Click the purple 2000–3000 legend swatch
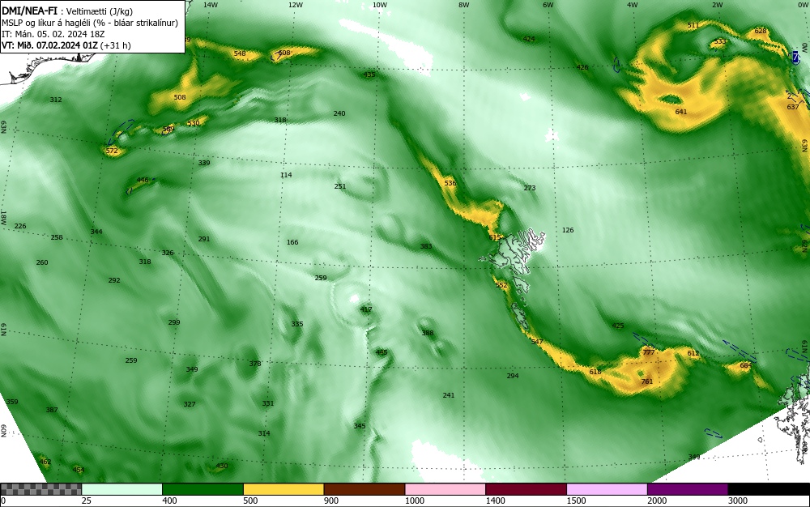The image size is (810, 507). tap(688, 489)
